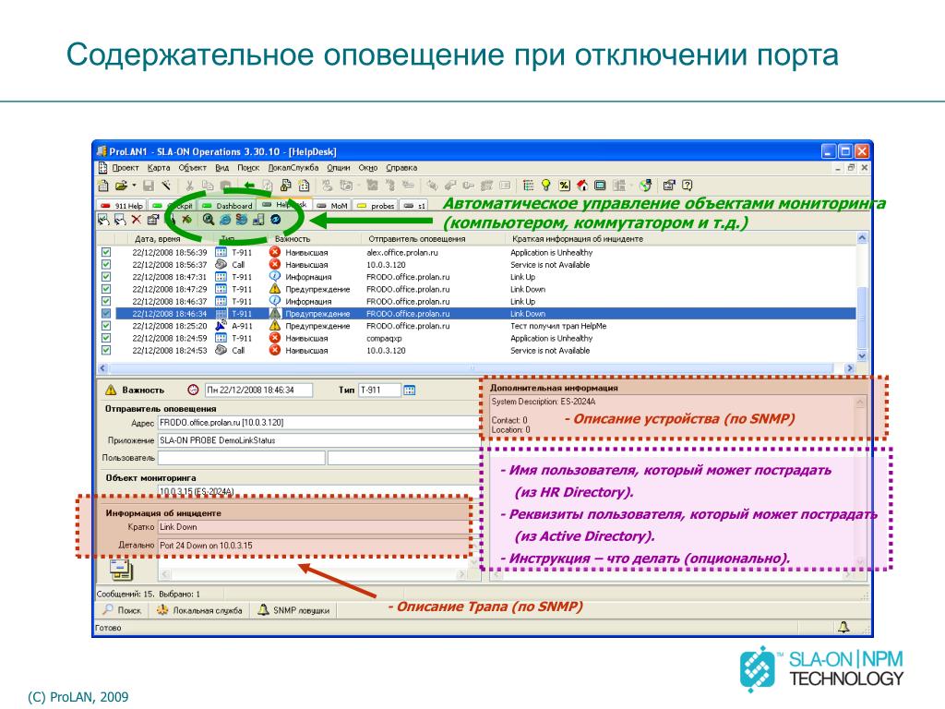Click the magnifier icon in HelpDesk toolbar
This screenshot has height=709, width=945.
click(x=208, y=220)
